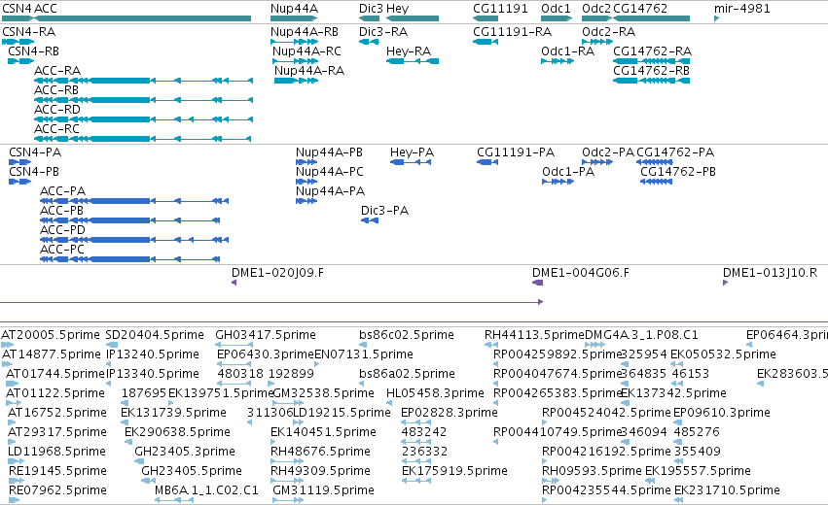828x505 pixels.
Task: Open the CG11191 gene label
Action: [x=500, y=9]
